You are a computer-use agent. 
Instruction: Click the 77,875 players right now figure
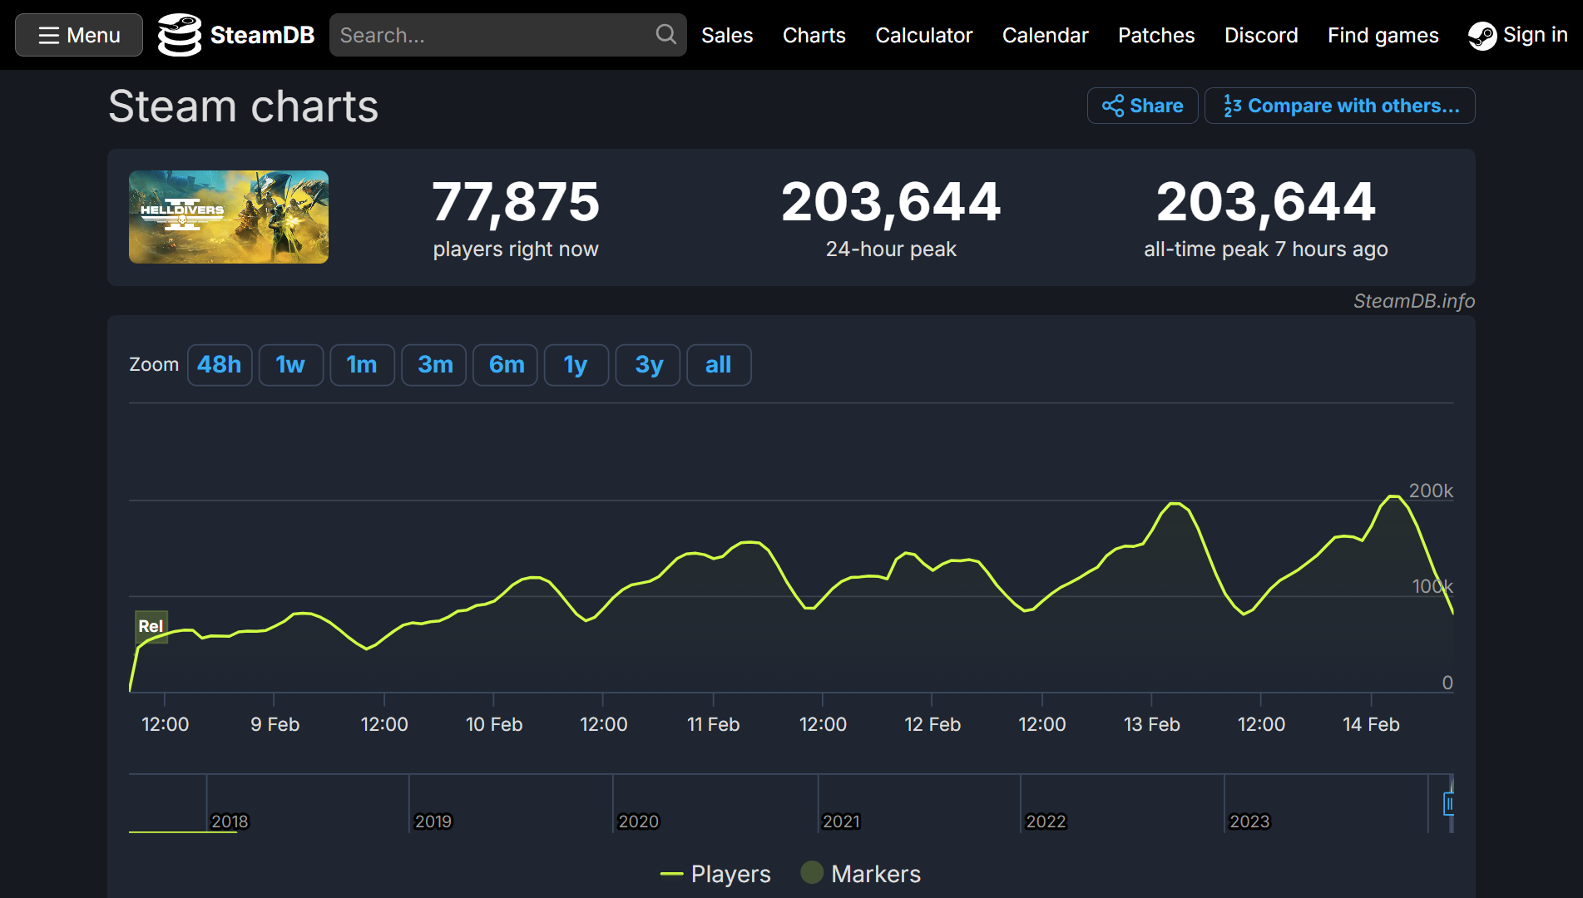pos(516,202)
